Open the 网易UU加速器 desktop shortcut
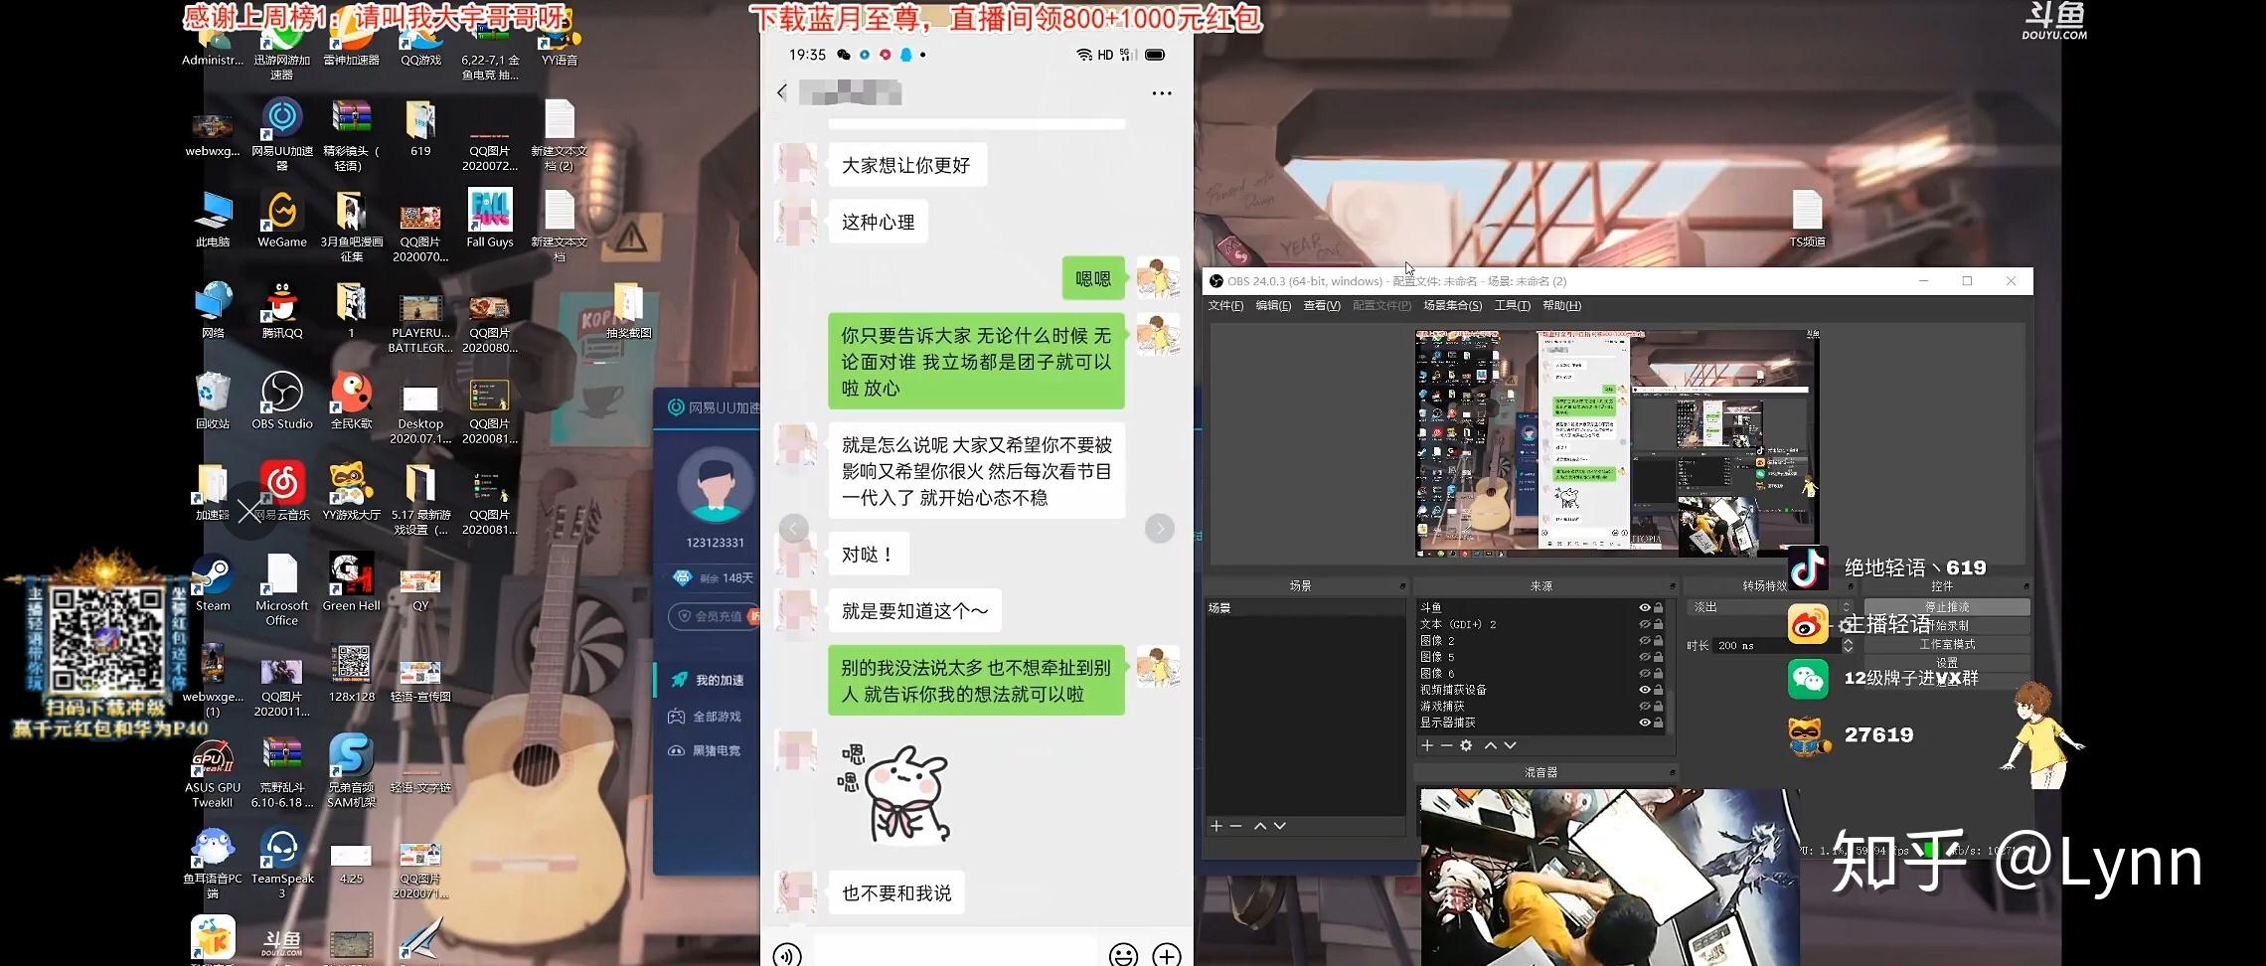This screenshot has width=2266, height=966. point(282,134)
